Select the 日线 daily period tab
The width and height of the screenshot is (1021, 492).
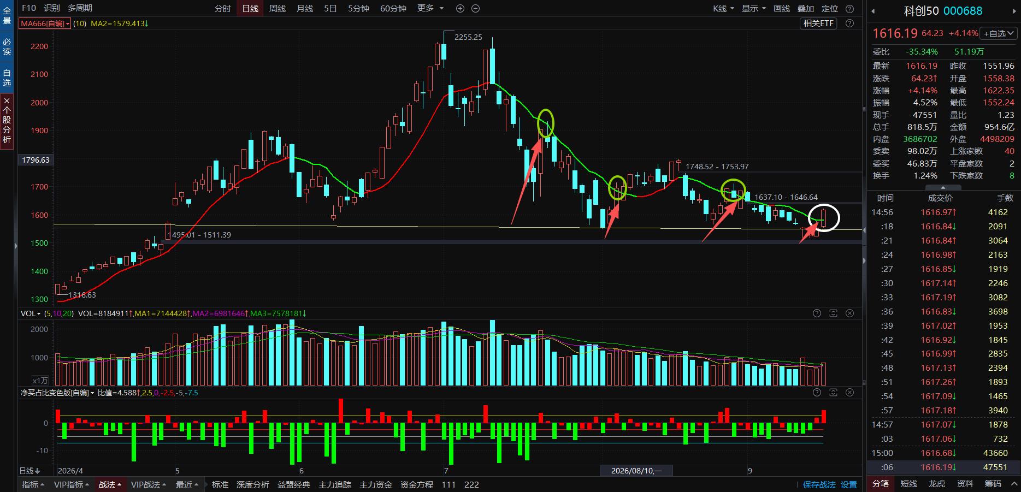tap(250, 9)
